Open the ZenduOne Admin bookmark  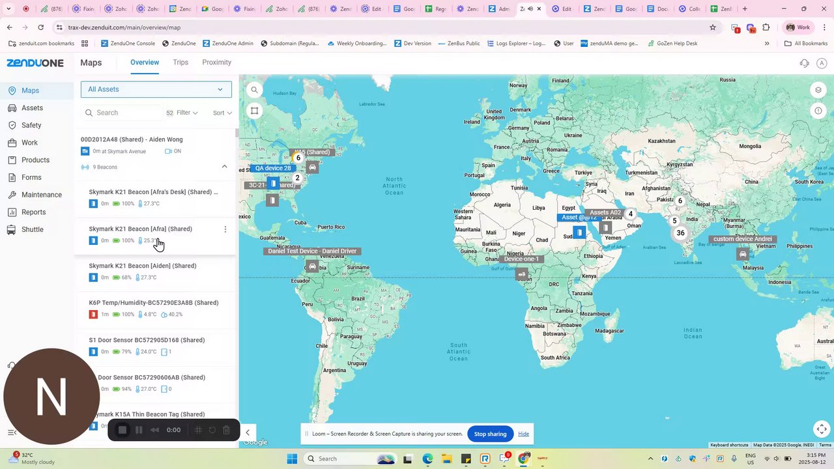(227, 44)
